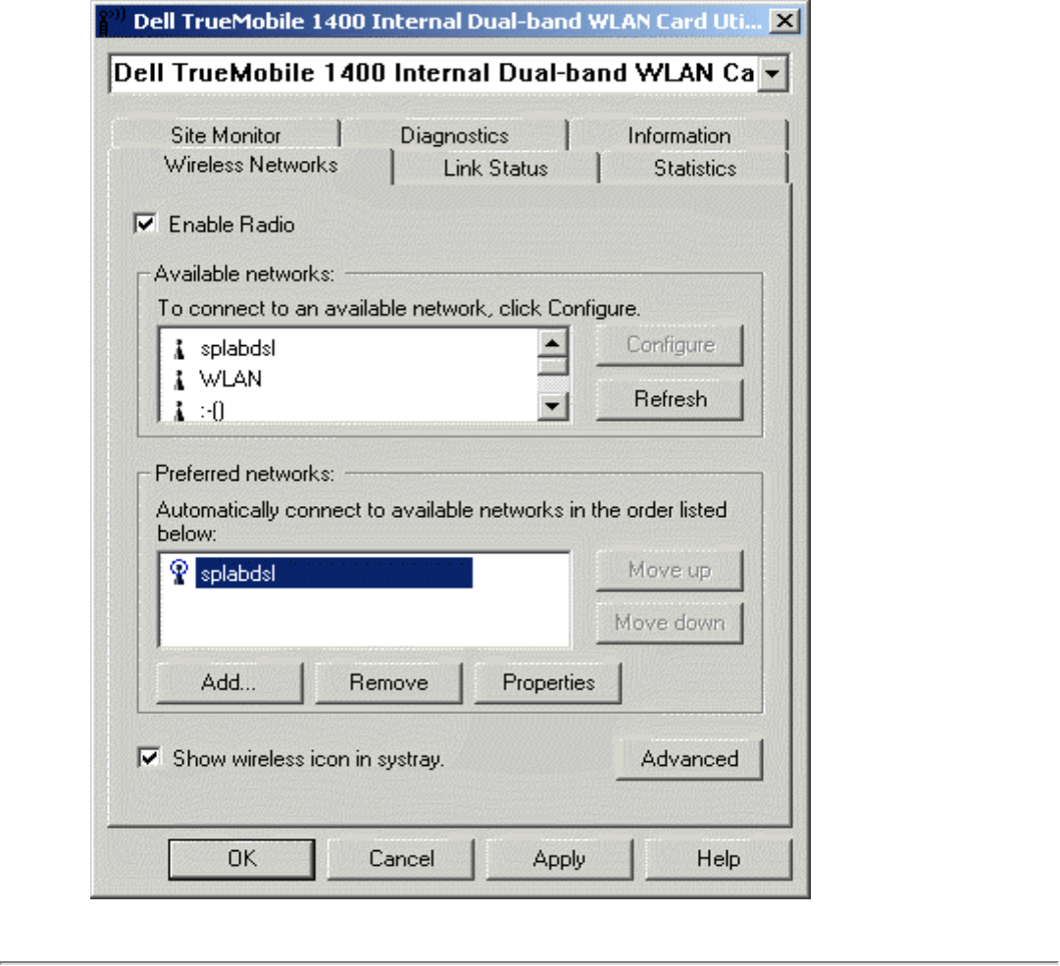Click the network icon beside WLAN
The height and width of the screenshot is (966, 1060).
click(179, 380)
